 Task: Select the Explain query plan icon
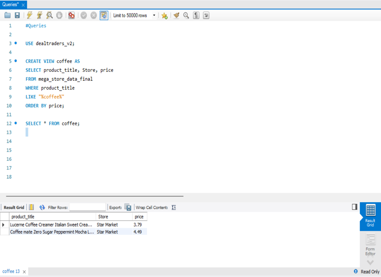coord(49,15)
